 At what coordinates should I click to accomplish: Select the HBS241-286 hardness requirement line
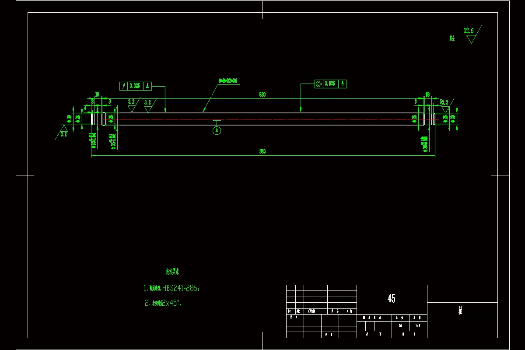171,288
